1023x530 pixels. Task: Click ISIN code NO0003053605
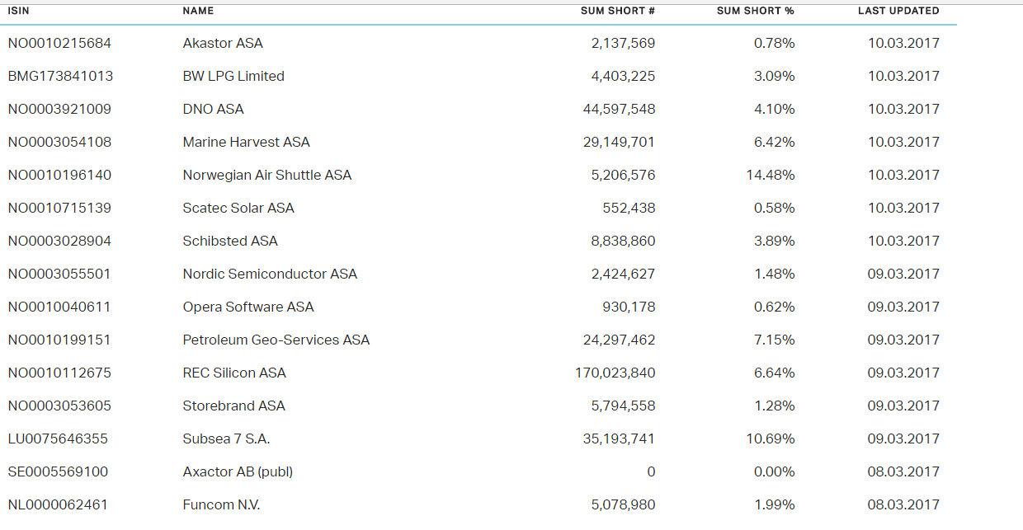(x=59, y=406)
